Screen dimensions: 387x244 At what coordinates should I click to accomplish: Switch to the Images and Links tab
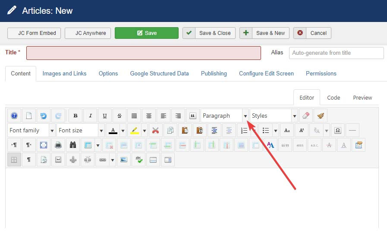pos(64,73)
